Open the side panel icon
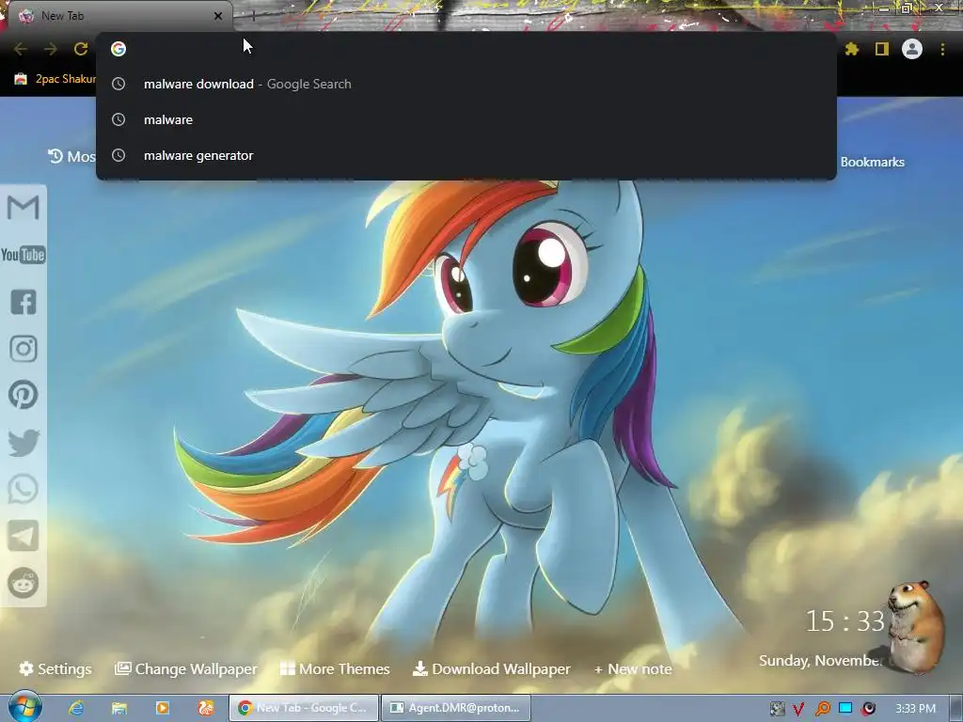The width and height of the screenshot is (963, 722). 882,49
